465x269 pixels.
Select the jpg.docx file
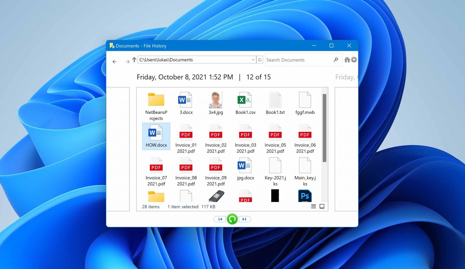[246, 169]
